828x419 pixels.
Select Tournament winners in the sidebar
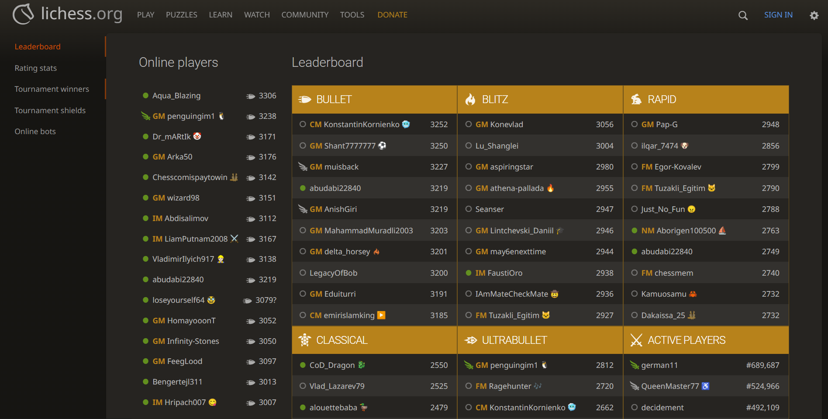coord(52,89)
